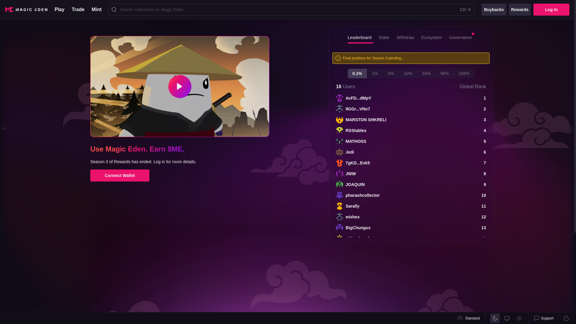The image size is (576, 324).
Task: Select the 1% percentile filter
Action: 375,73
